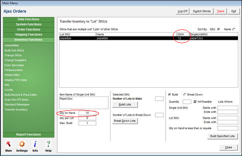242x156 pixels.
Task: Open Scan Non-PO Items menu item
Action: [x=16, y=100]
